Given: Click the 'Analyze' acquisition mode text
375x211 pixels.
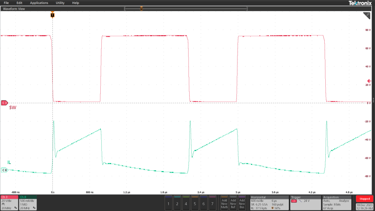Looking at the screenshot, I should pos(344,201).
